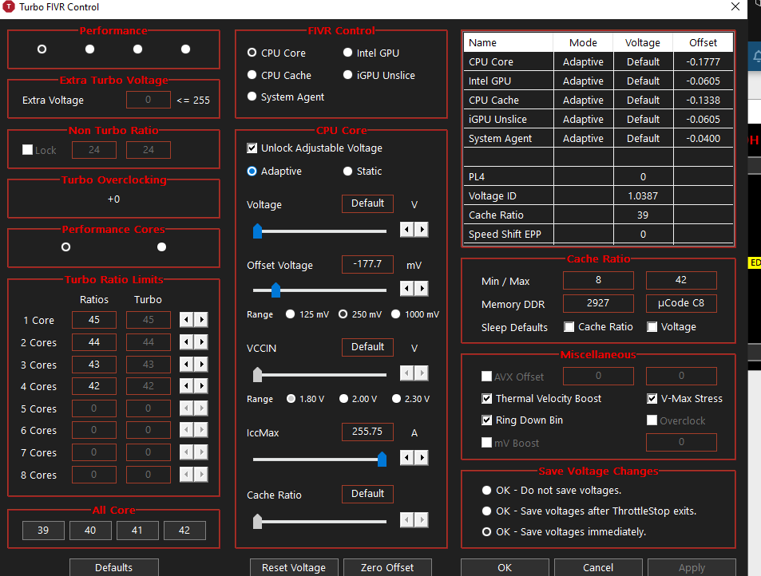Set VCCIN range to 2.30 V

397,399
